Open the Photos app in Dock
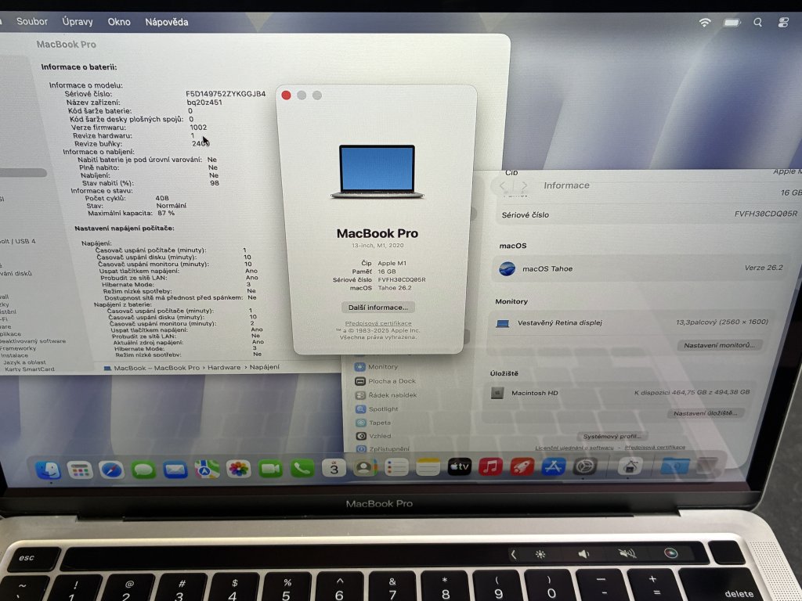Image resolution: width=802 pixels, height=601 pixels. 238,469
